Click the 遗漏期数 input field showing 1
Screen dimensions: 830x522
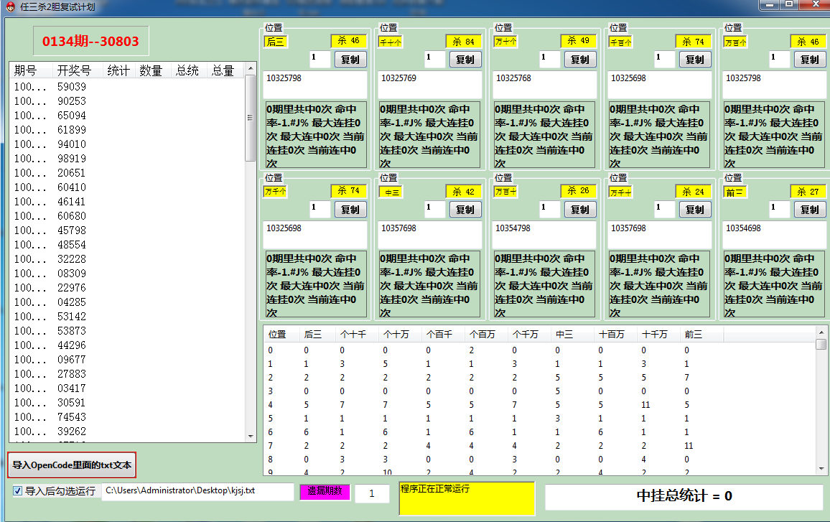pyautogui.click(x=372, y=494)
